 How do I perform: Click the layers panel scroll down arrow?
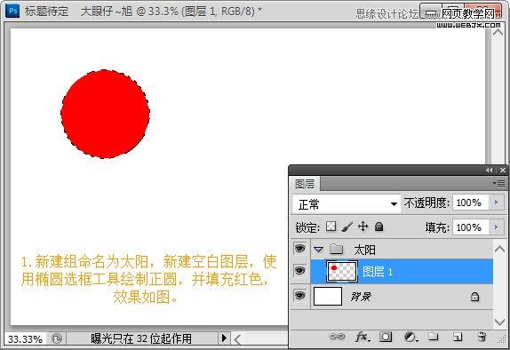pyautogui.click(x=499, y=322)
